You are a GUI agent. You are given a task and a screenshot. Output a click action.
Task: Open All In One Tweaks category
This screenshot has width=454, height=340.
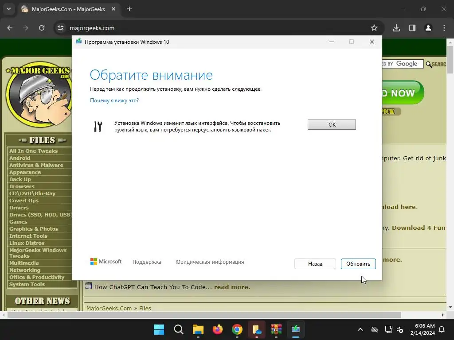[x=33, y=151]
